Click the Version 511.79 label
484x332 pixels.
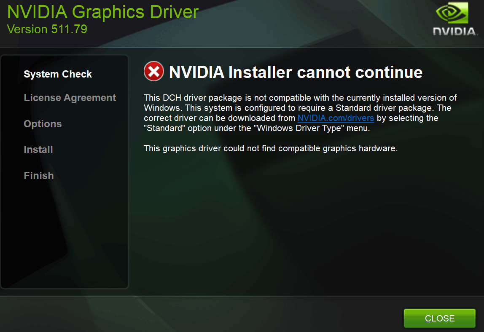pyautogui.click(x=47, y=29)
